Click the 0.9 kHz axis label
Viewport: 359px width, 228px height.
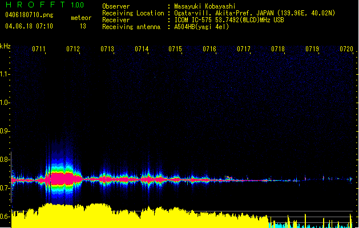[5, 131]
